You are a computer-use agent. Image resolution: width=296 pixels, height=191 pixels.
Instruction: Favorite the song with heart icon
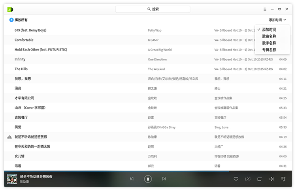(236, 179)
